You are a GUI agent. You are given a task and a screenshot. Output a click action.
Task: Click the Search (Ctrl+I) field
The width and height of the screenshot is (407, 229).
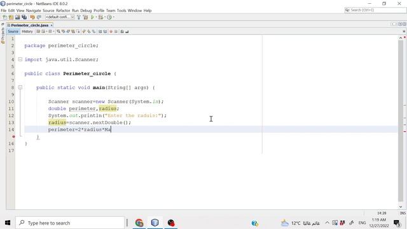tap(375, 10)
